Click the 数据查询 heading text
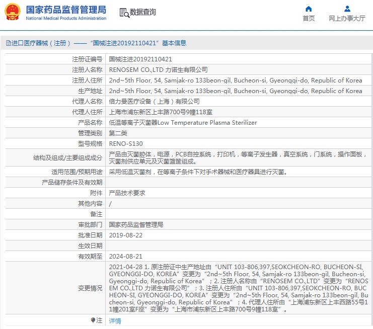 (x=142, y=12)
